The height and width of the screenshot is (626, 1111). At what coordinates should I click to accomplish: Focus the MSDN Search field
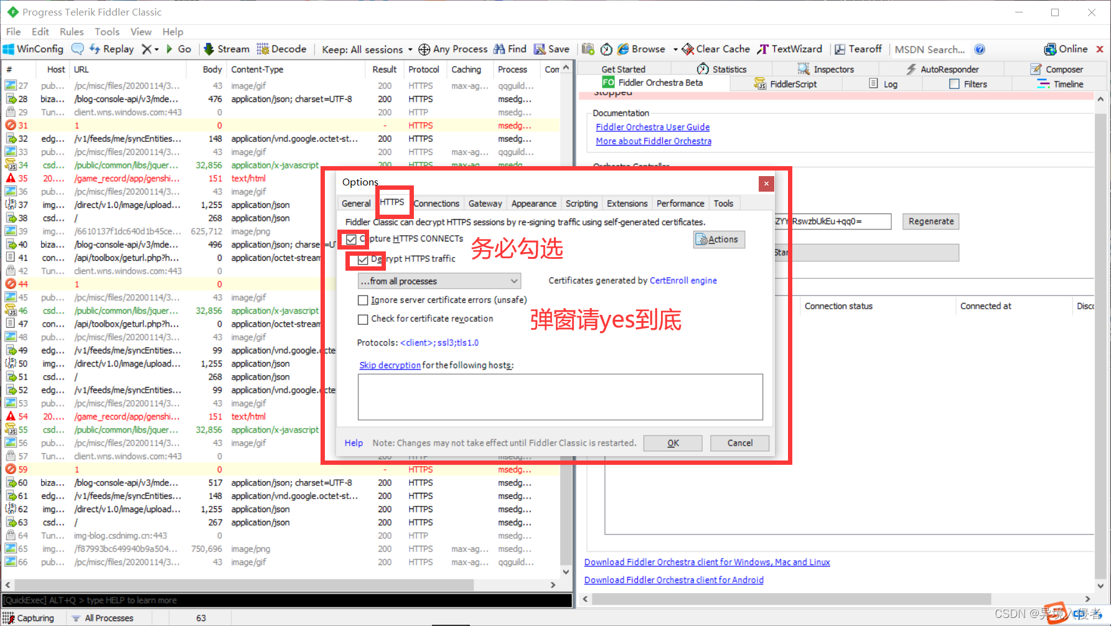tap(930, 49)
